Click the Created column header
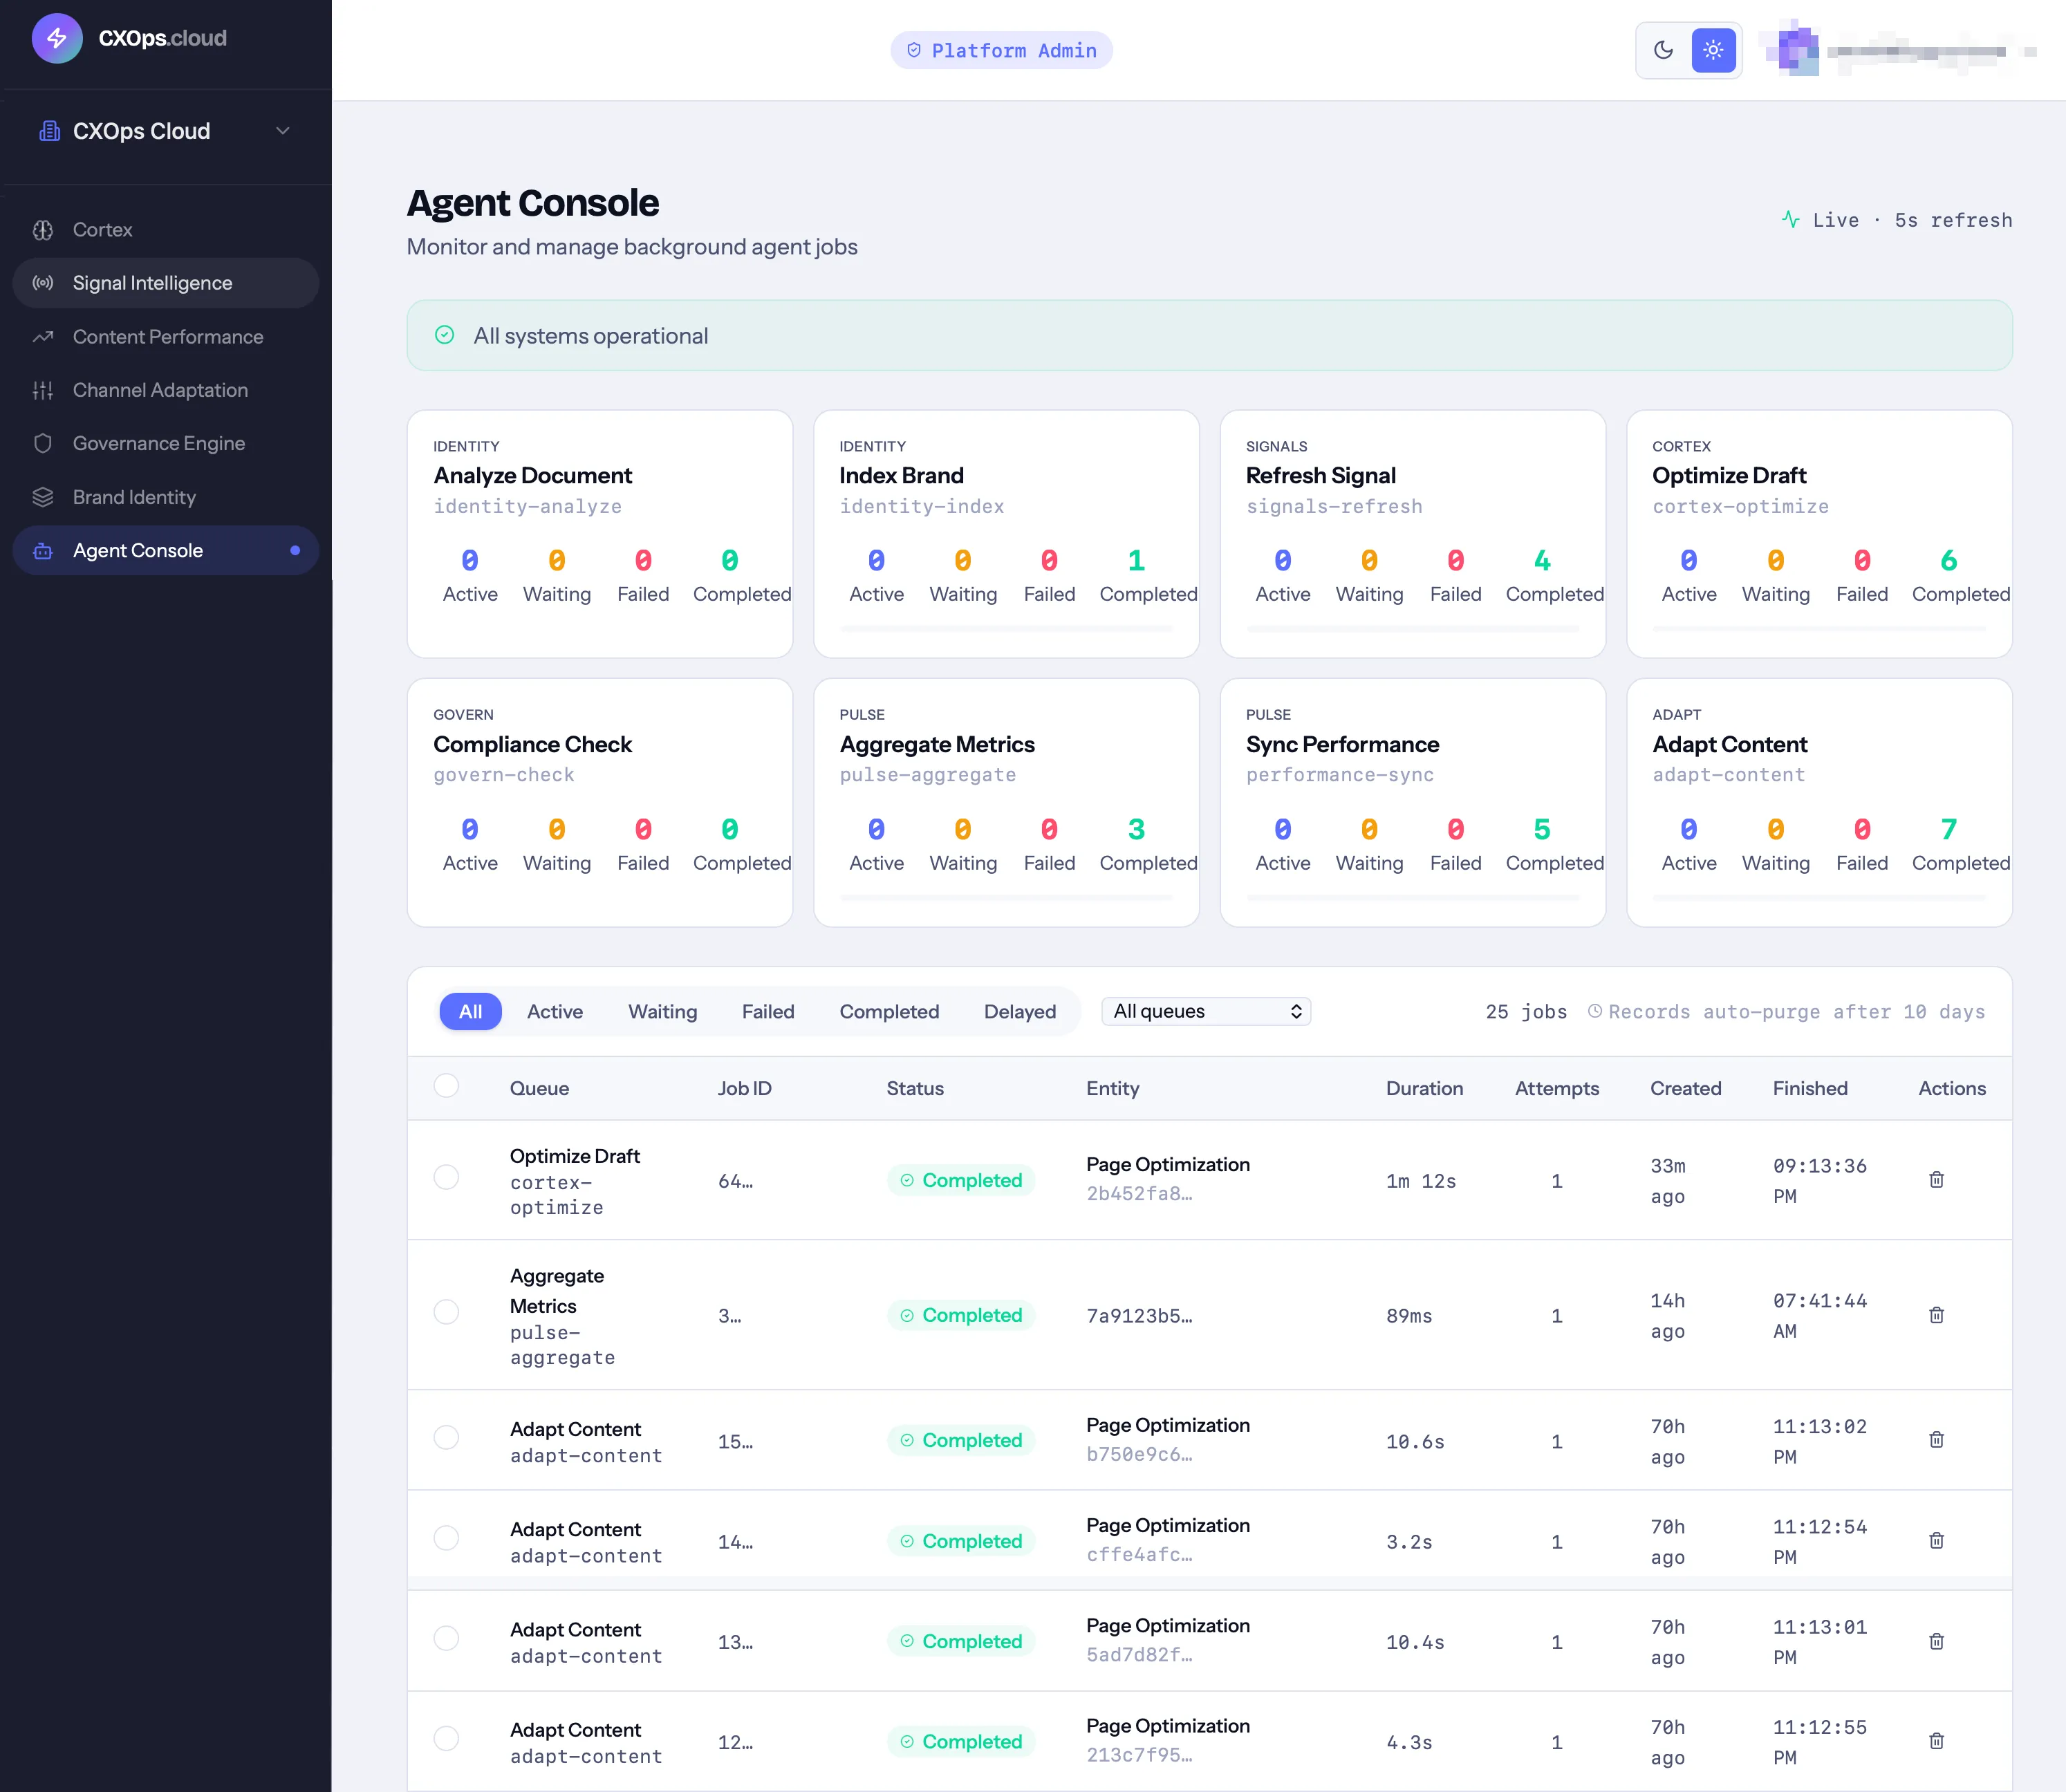The width and height of the screenshot is (2066, 1792). click(1685, 1088)
